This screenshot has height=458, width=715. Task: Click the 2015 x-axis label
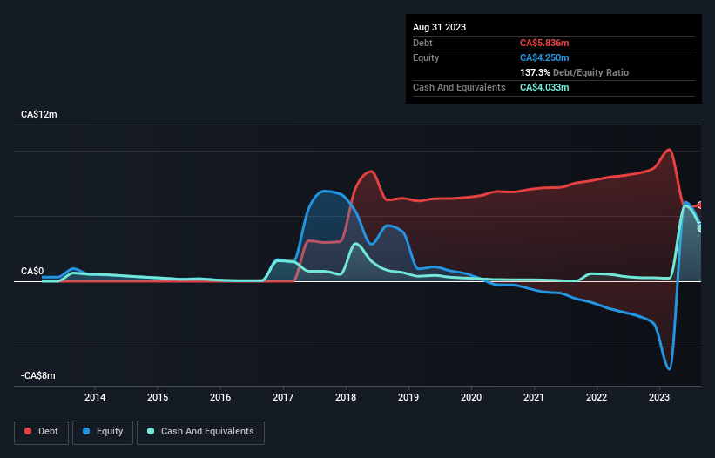pyautogui.click(x=158, y=397)
